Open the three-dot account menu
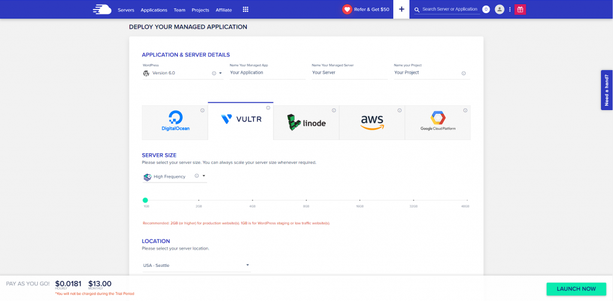This screenshot has width=613, height=301. point(510,10)
